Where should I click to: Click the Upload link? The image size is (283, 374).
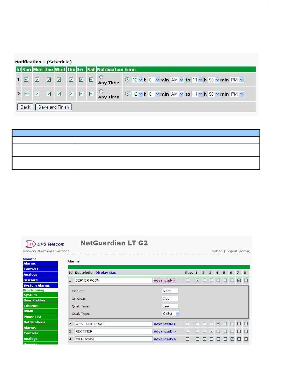tap(217, 251)
